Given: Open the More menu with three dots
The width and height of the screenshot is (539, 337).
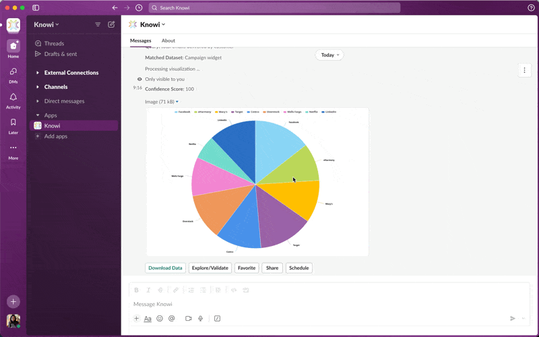Looking at the screenshot, I should pos(13,152).
